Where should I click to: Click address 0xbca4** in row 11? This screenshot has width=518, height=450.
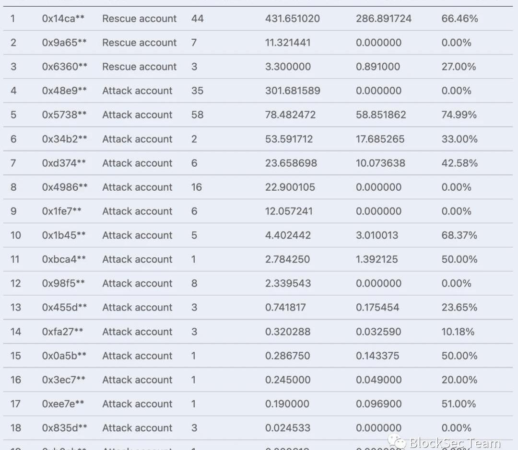tap(64, 259)
